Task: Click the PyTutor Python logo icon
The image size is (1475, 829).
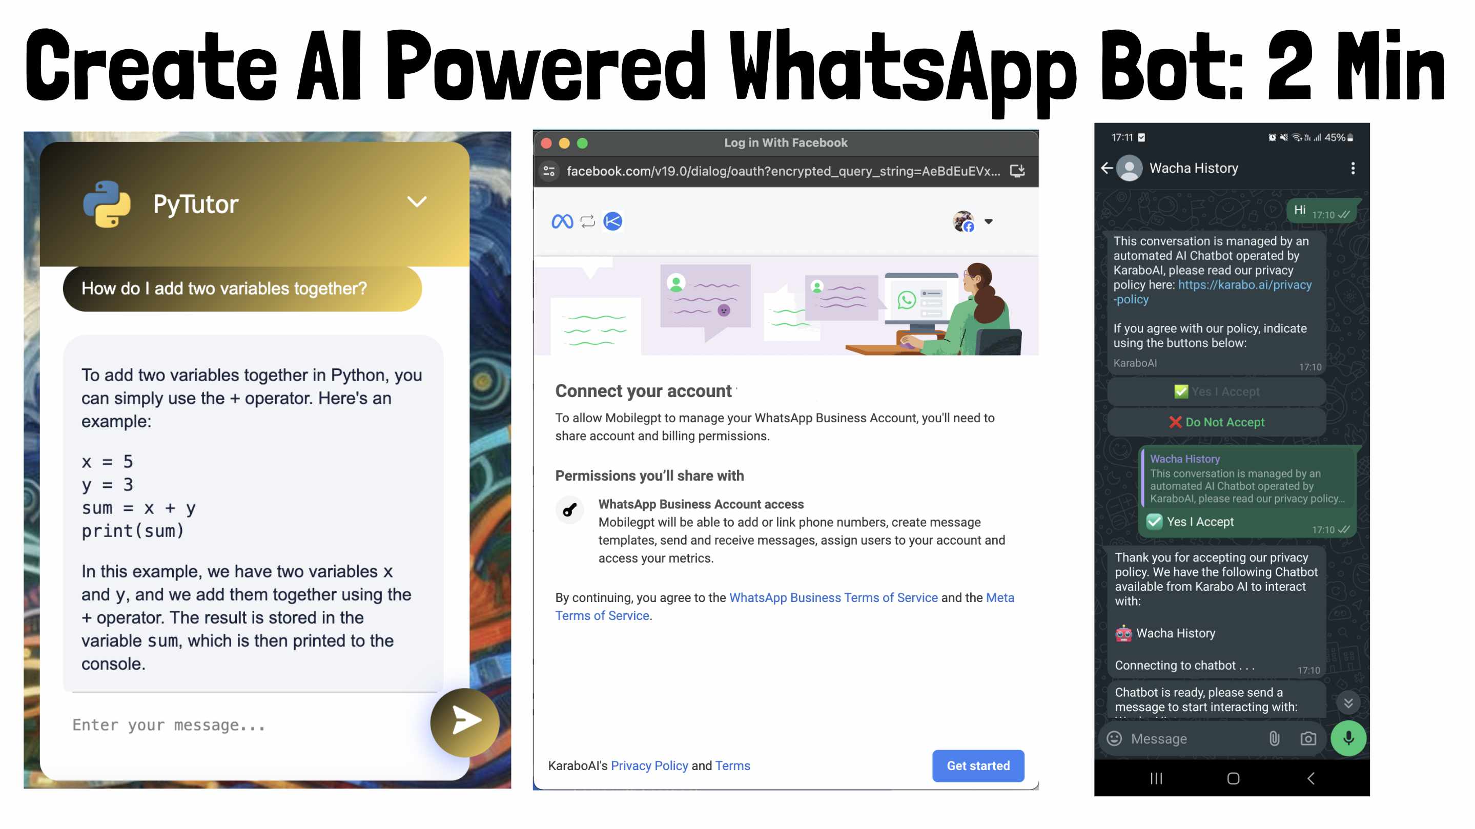Action: (108, 201)
